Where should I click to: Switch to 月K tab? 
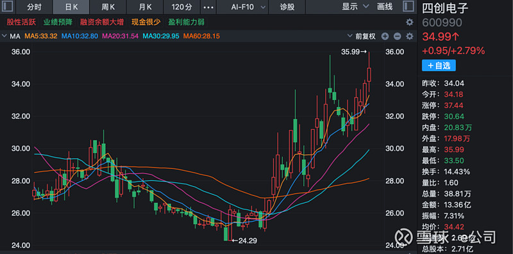coord(145,7)
